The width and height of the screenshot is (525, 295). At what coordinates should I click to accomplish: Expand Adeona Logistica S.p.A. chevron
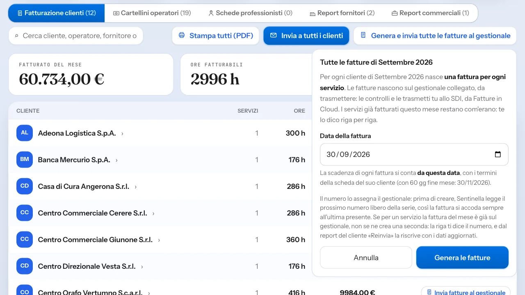122,134
